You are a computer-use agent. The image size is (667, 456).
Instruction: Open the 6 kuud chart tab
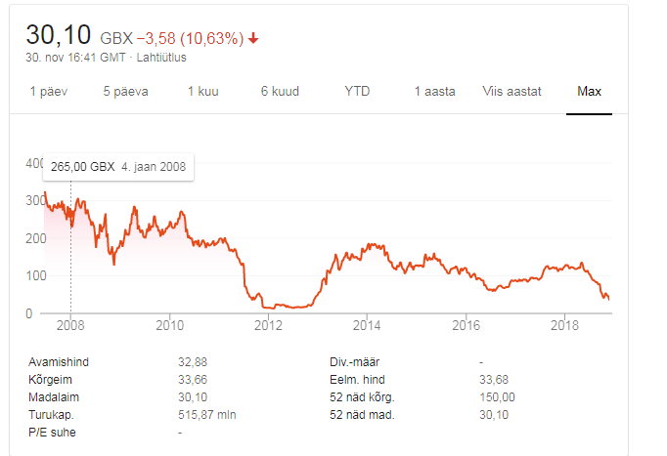279,92
